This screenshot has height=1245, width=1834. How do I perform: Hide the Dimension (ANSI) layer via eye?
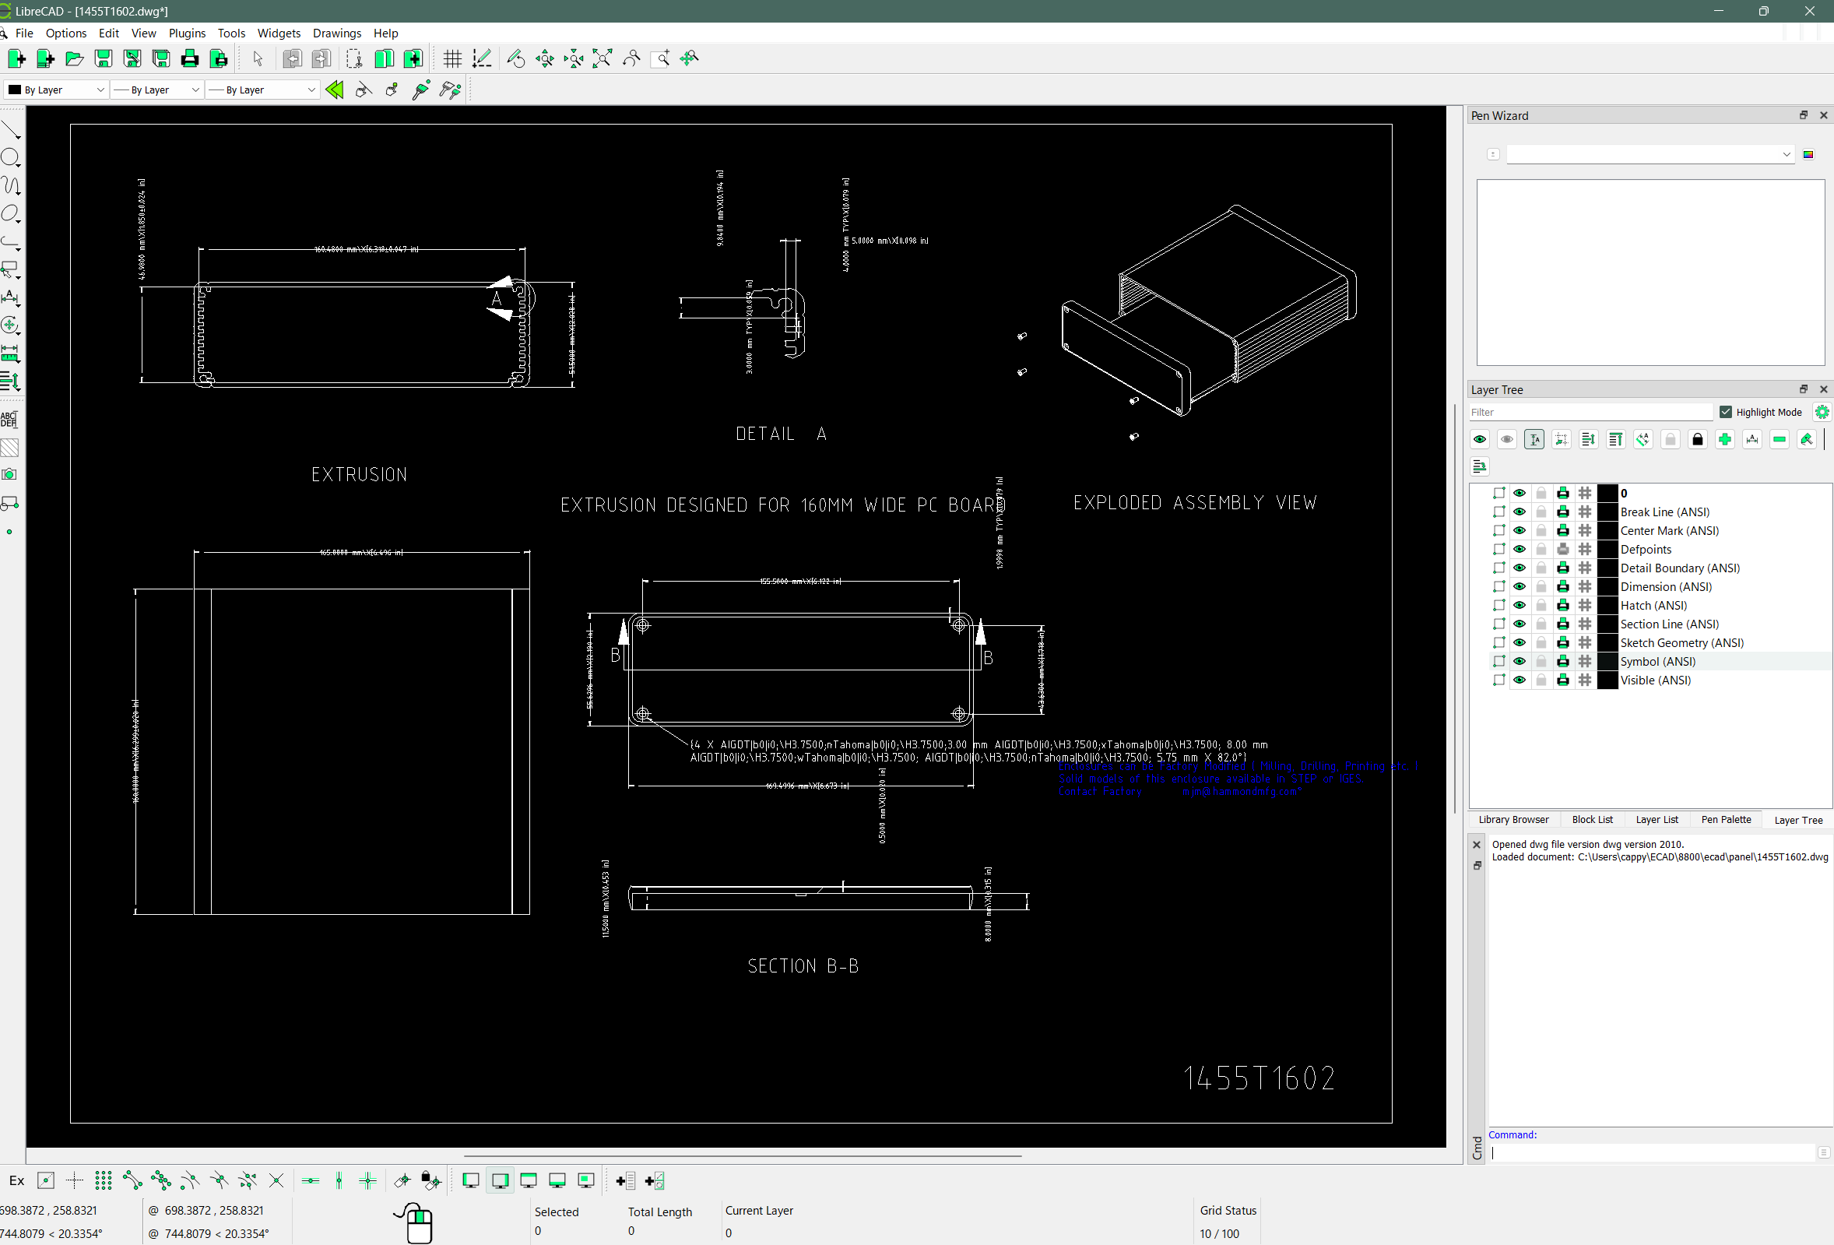pyautogui.click(x=1520, y=586)
